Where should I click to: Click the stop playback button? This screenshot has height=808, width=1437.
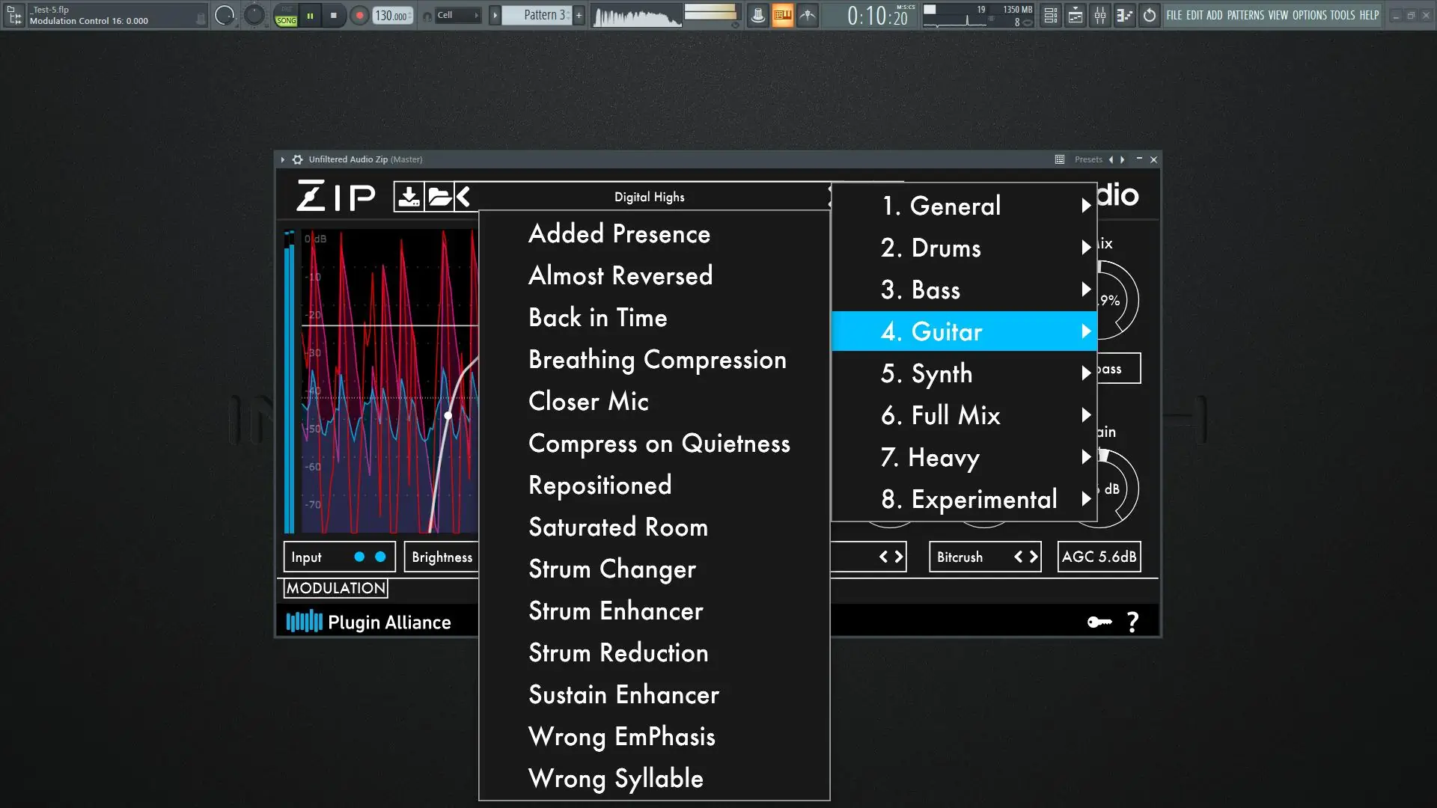pos(334,15)
